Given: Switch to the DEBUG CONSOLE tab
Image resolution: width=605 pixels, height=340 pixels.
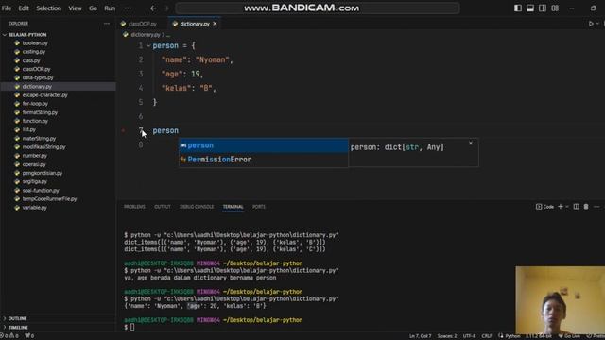Looking at the screenshot, I should point(197,207).
